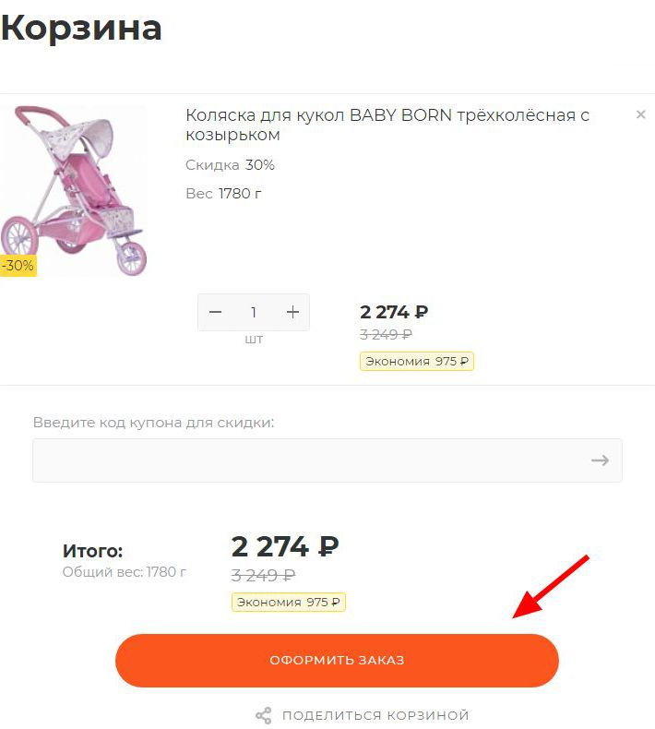Viewport: 655px width, 729px height.
Task: Remove the BABY BORN stroller from cart
Action: 640,115
